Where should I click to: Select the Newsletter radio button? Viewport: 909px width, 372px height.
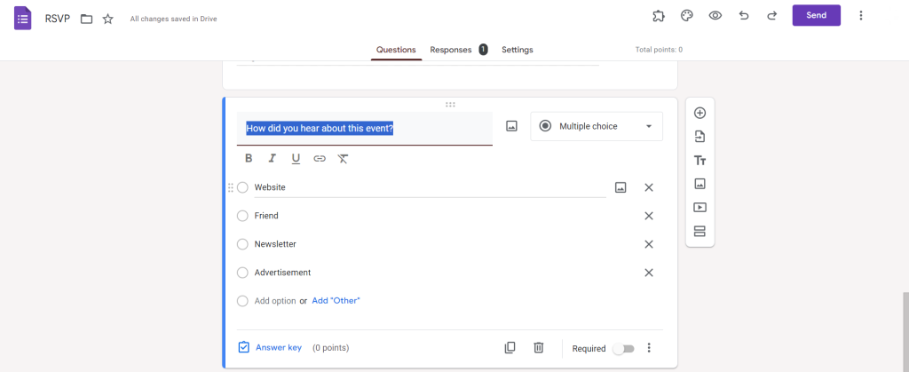tap(242, 244)
